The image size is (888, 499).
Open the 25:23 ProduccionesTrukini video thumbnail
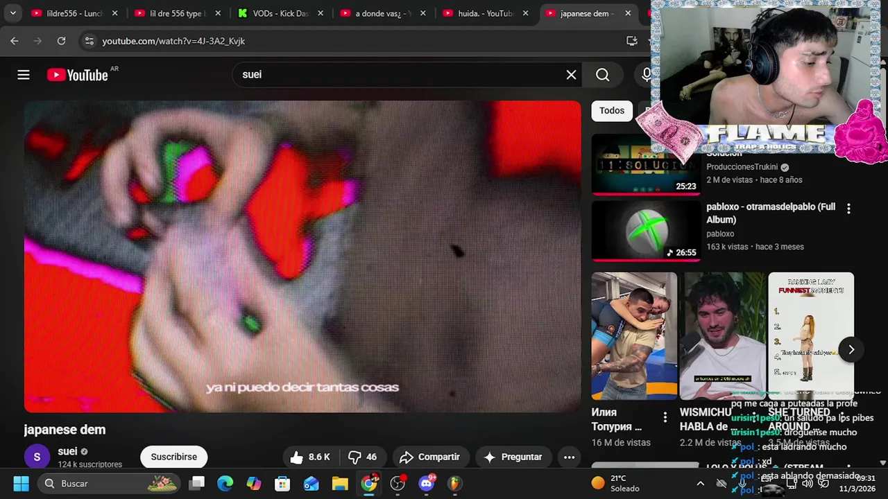[646, 164]
